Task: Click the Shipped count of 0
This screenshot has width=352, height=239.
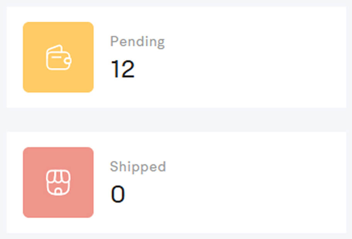Action: [x=118, y=194]
